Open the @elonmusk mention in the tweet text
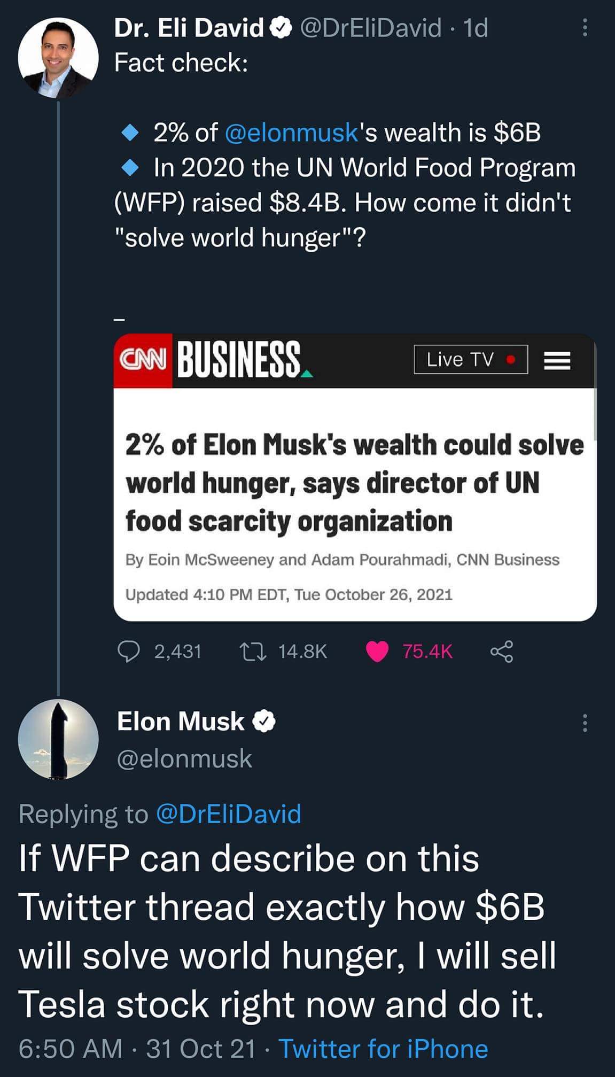This screenshot has height=1077, width=615. tap(291, 133)
